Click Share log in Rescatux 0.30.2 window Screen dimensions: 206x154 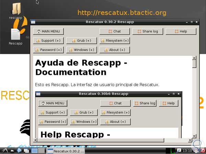(x=148, y=31)
